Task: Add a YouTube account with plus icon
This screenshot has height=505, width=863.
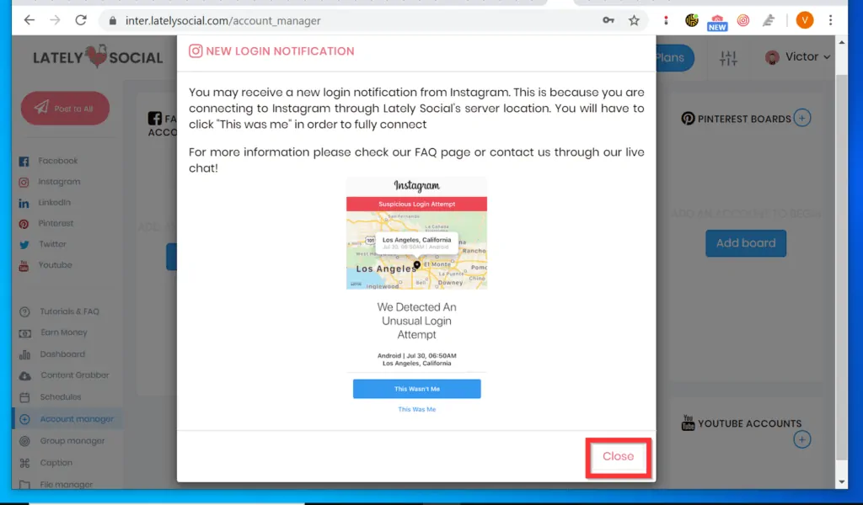Action: (x=802, y=439)
